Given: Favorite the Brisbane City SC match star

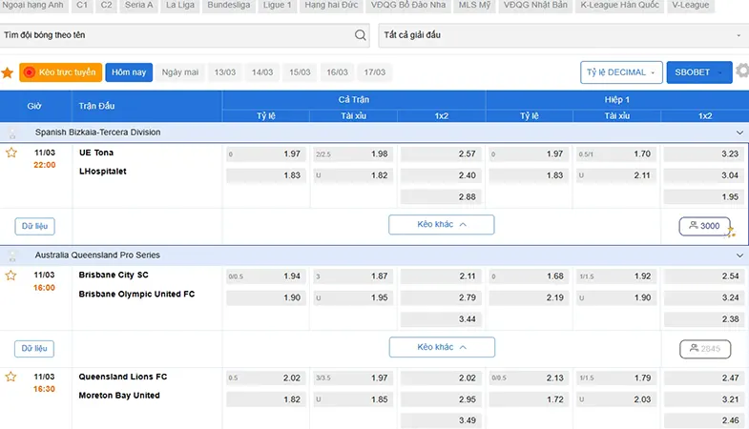Looking at the screenshot, I should (11, 276).
